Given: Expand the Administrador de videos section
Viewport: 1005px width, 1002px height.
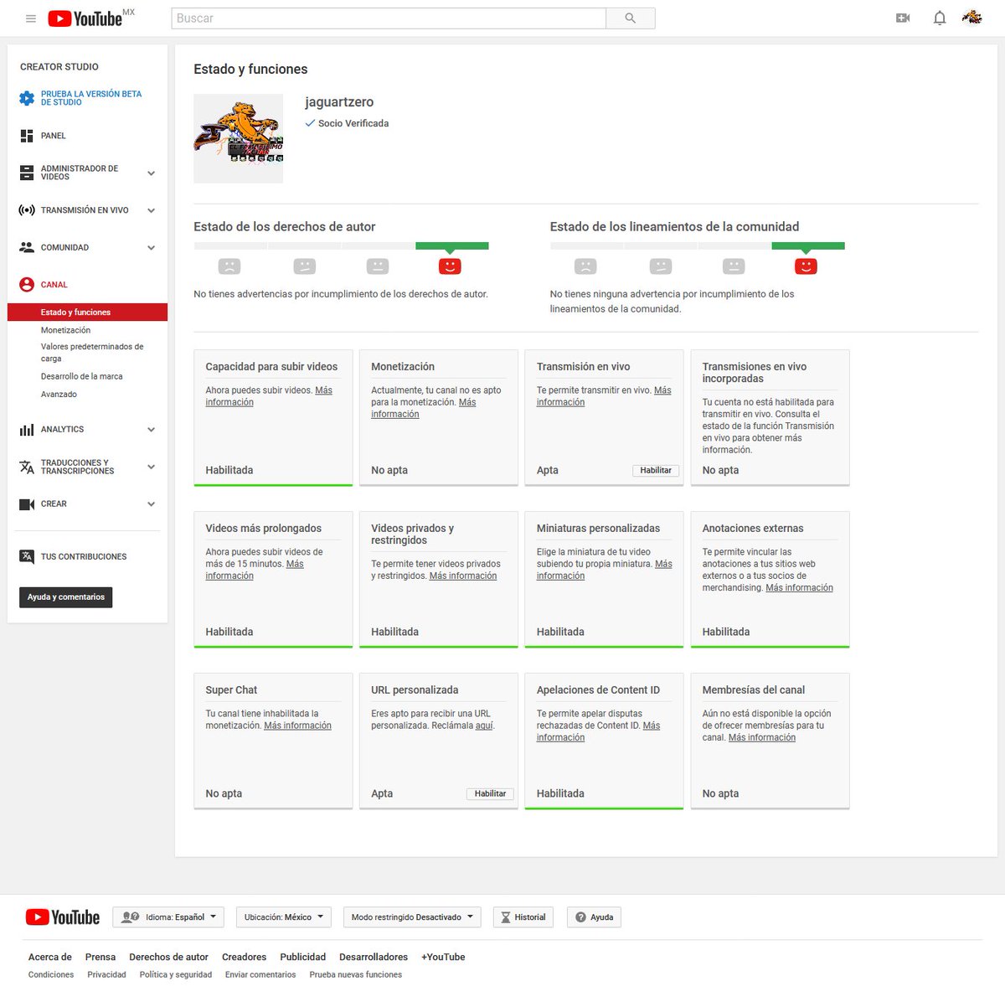Looking at the screenshot, I should coord(152,173).
